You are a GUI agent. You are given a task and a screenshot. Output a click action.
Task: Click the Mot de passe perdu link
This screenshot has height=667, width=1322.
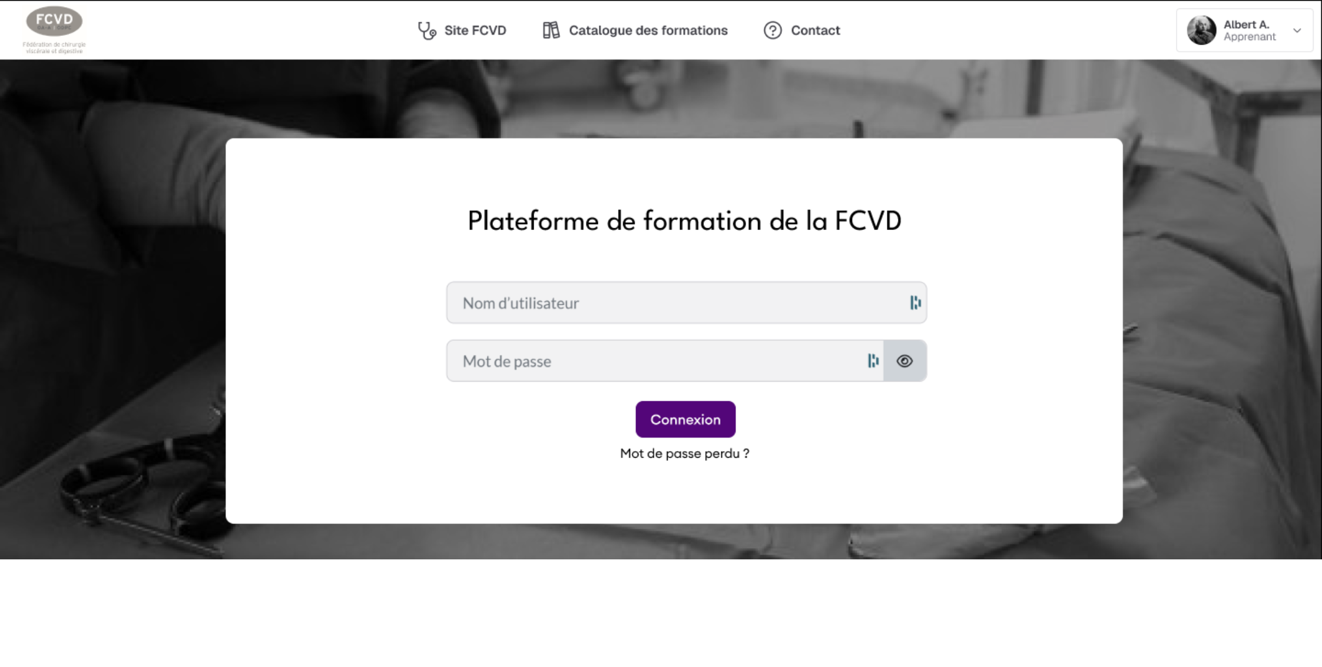(684, 453)
